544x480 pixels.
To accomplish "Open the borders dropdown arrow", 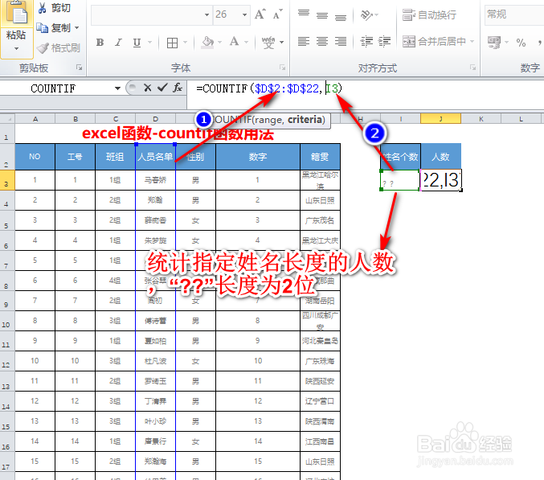I will tap(186, 43).
